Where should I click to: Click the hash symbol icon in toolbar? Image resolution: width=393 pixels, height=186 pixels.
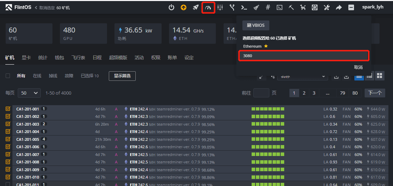coord(268,7)
